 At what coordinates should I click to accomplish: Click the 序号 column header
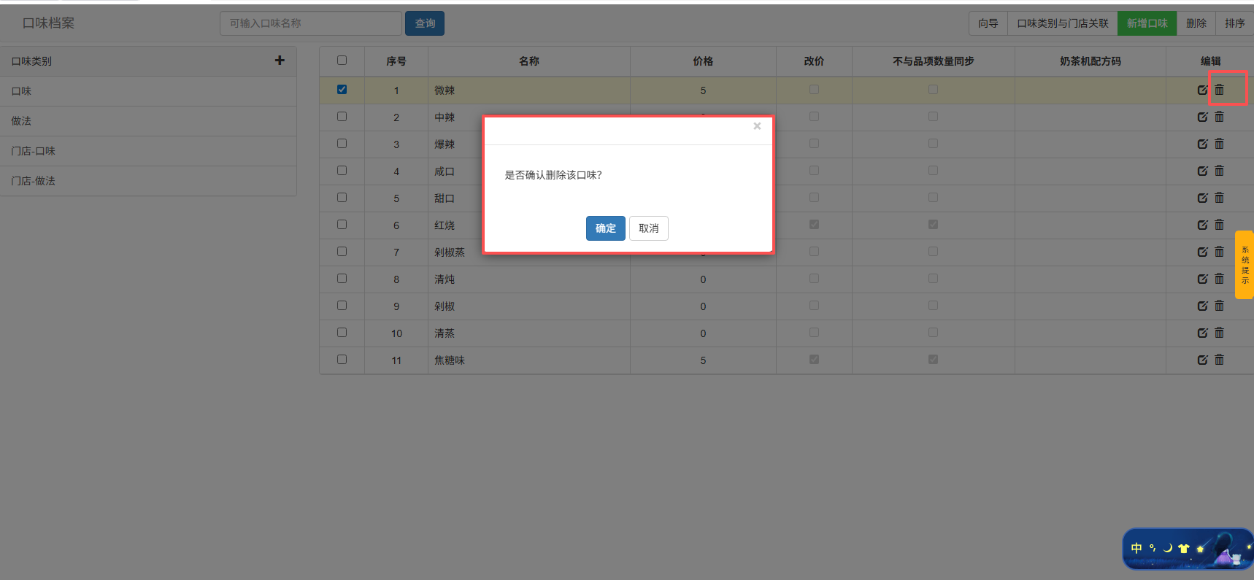[396, 61]
